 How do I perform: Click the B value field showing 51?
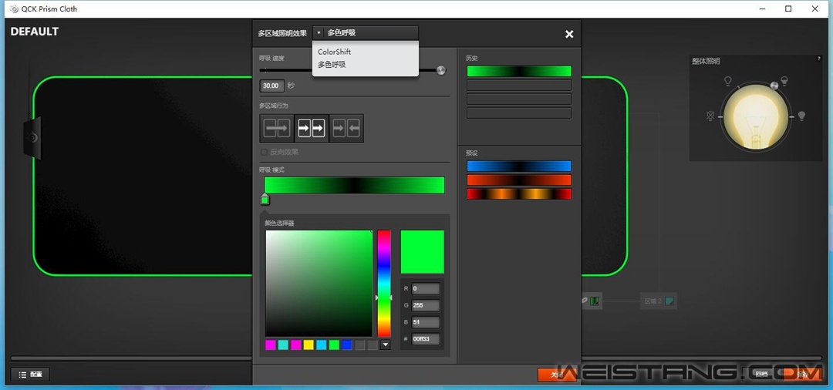[426, 322]
